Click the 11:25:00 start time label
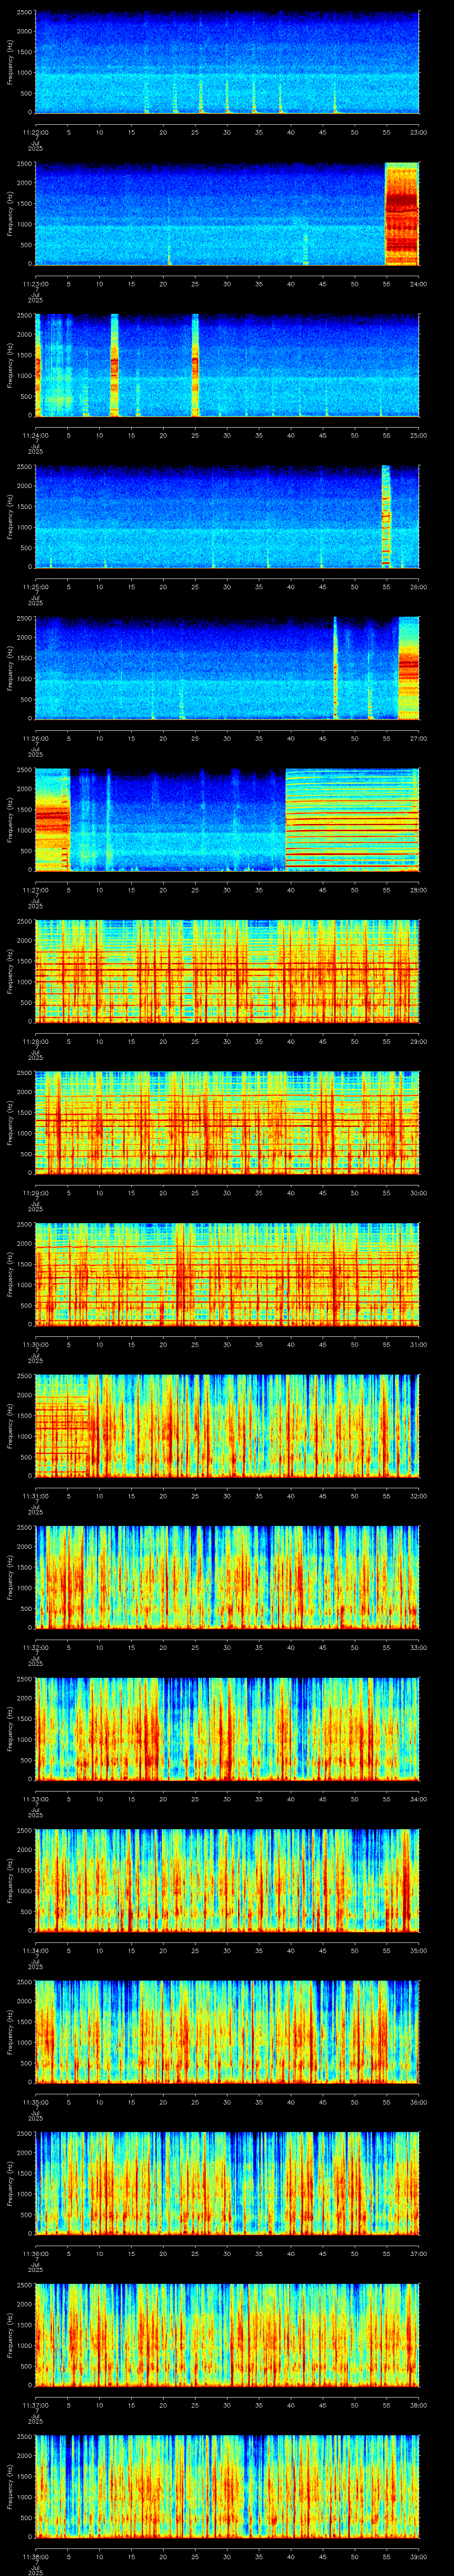 coord(35,587)
